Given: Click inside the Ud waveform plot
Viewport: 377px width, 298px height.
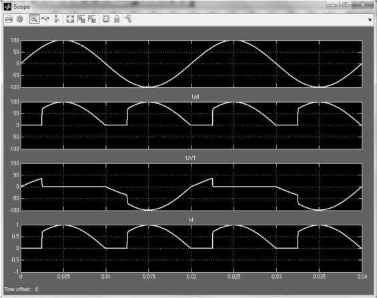Looking at the screenshot, I should 192,125.
